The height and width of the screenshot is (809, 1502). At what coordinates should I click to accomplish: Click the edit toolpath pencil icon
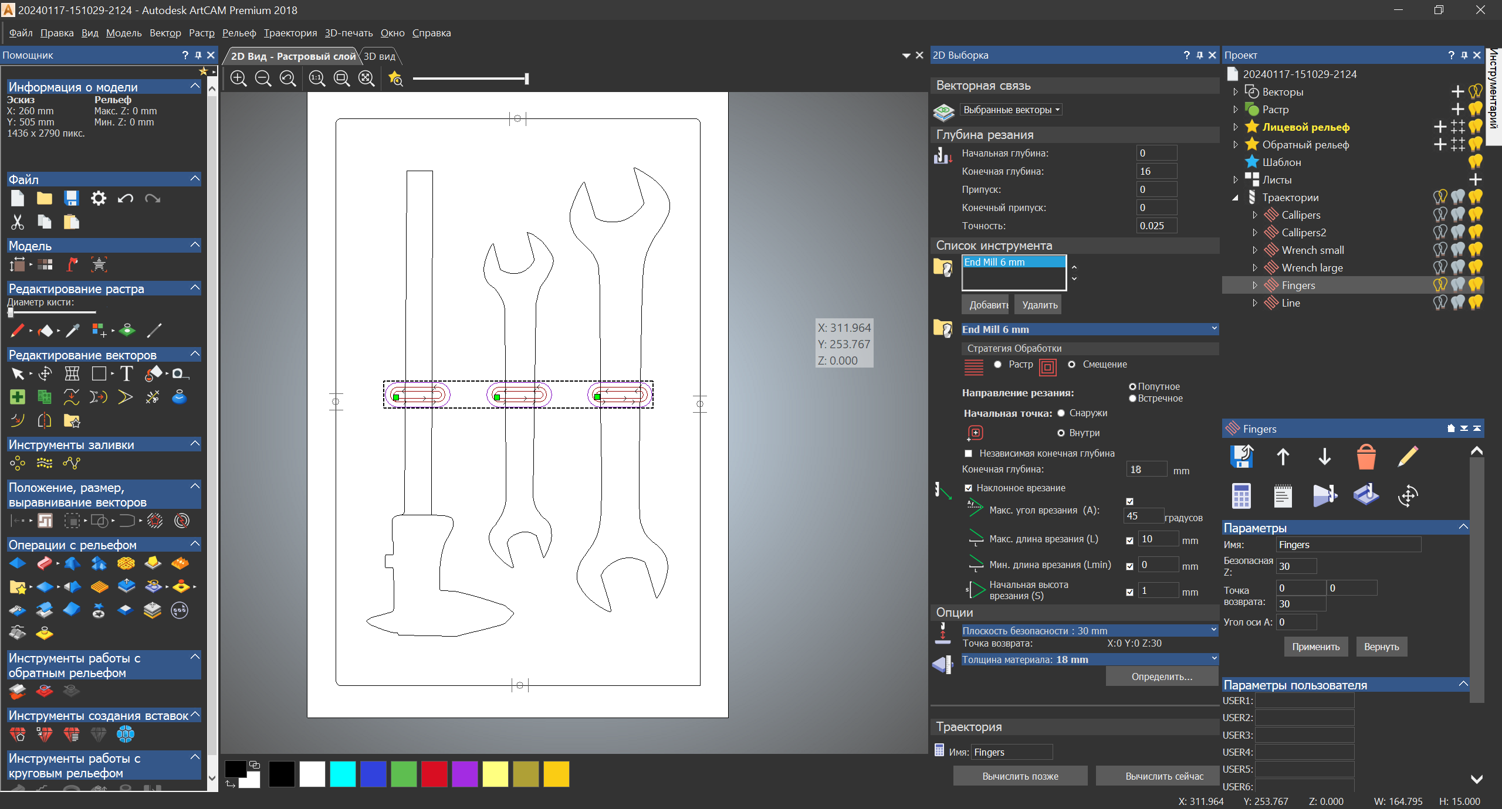click(x=1408, y=457)
